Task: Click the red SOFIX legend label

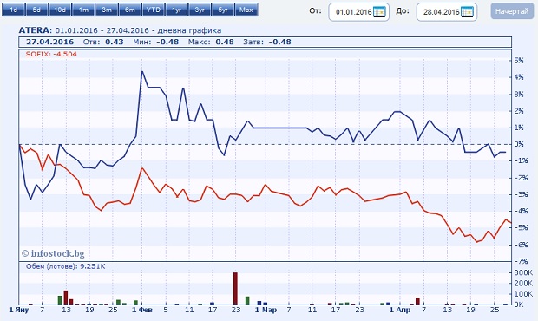Action: [x=51, y=54]
